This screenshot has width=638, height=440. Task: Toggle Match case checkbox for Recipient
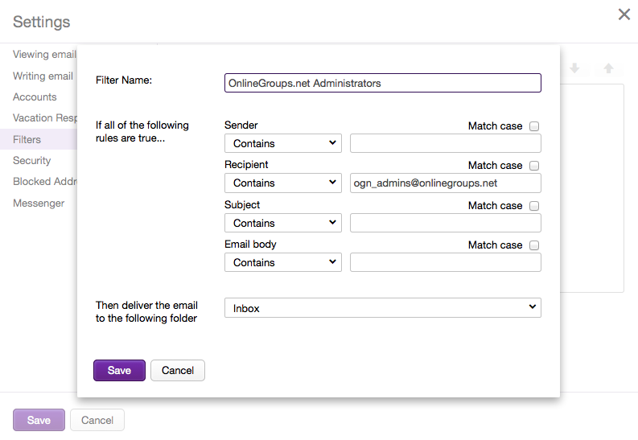[x=534, y=166]
